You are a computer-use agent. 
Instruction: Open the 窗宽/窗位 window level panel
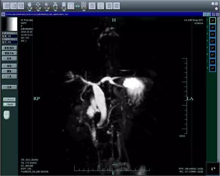click(9, 48)
